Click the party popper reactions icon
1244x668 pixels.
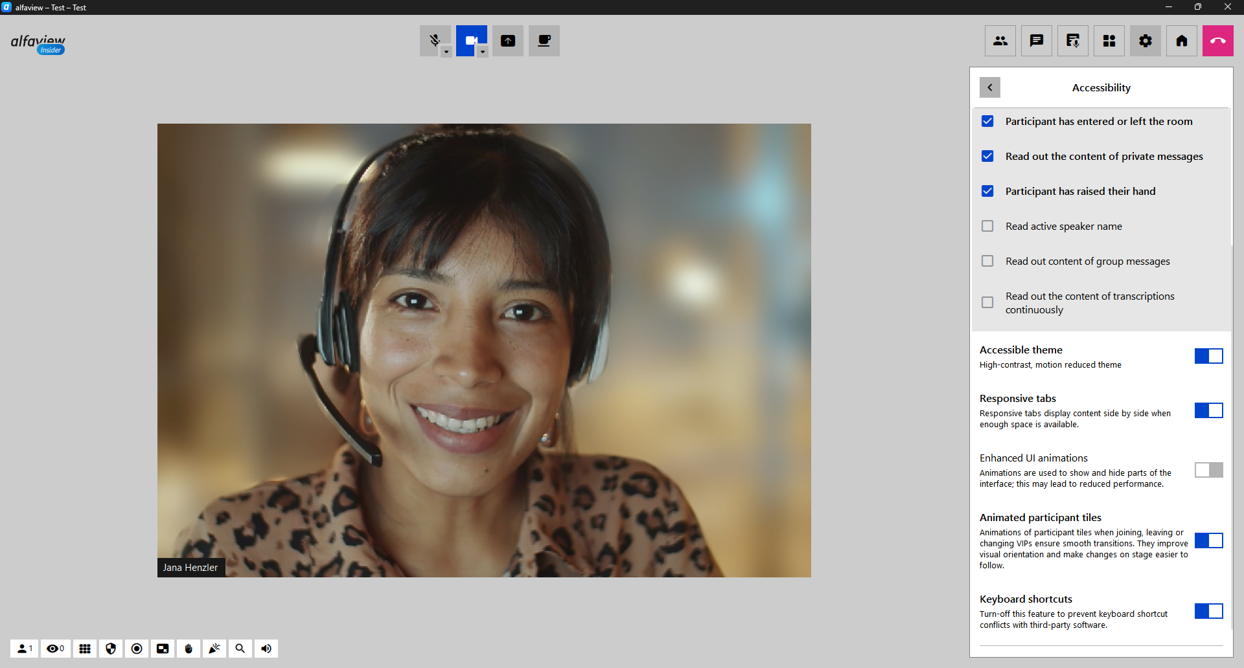pyautogui.click(x=214, y=649)
